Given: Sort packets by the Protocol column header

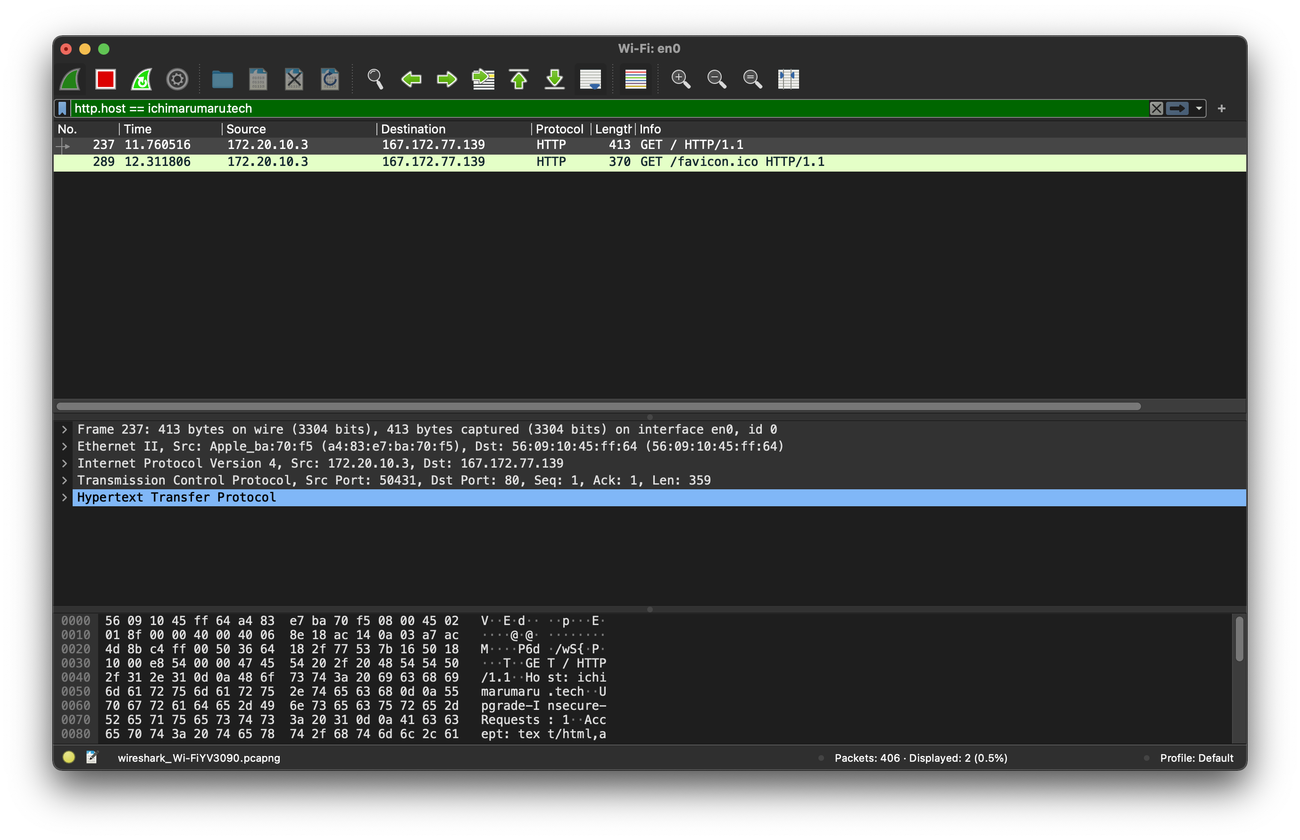Looking at the screenshot, I should click(559, 129).
